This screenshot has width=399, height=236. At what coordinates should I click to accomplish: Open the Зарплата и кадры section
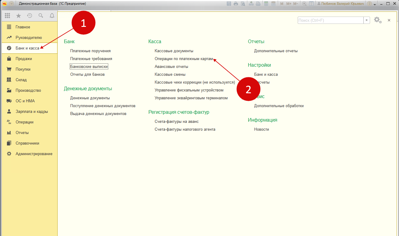point(30,112)
